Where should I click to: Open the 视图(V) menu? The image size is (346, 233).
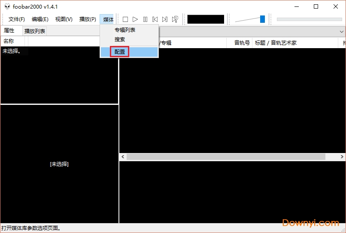click(x=64, y=19)
